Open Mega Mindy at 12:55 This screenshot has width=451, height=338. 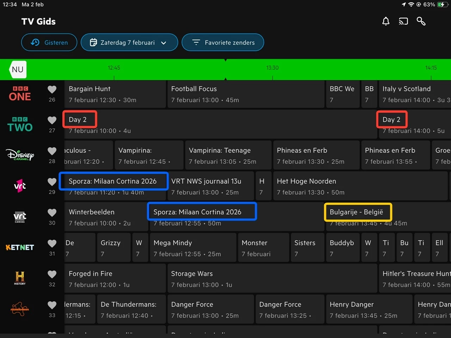pos(193,248)
